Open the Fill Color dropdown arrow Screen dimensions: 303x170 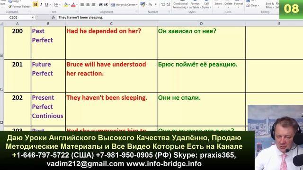tap(69, 4)
